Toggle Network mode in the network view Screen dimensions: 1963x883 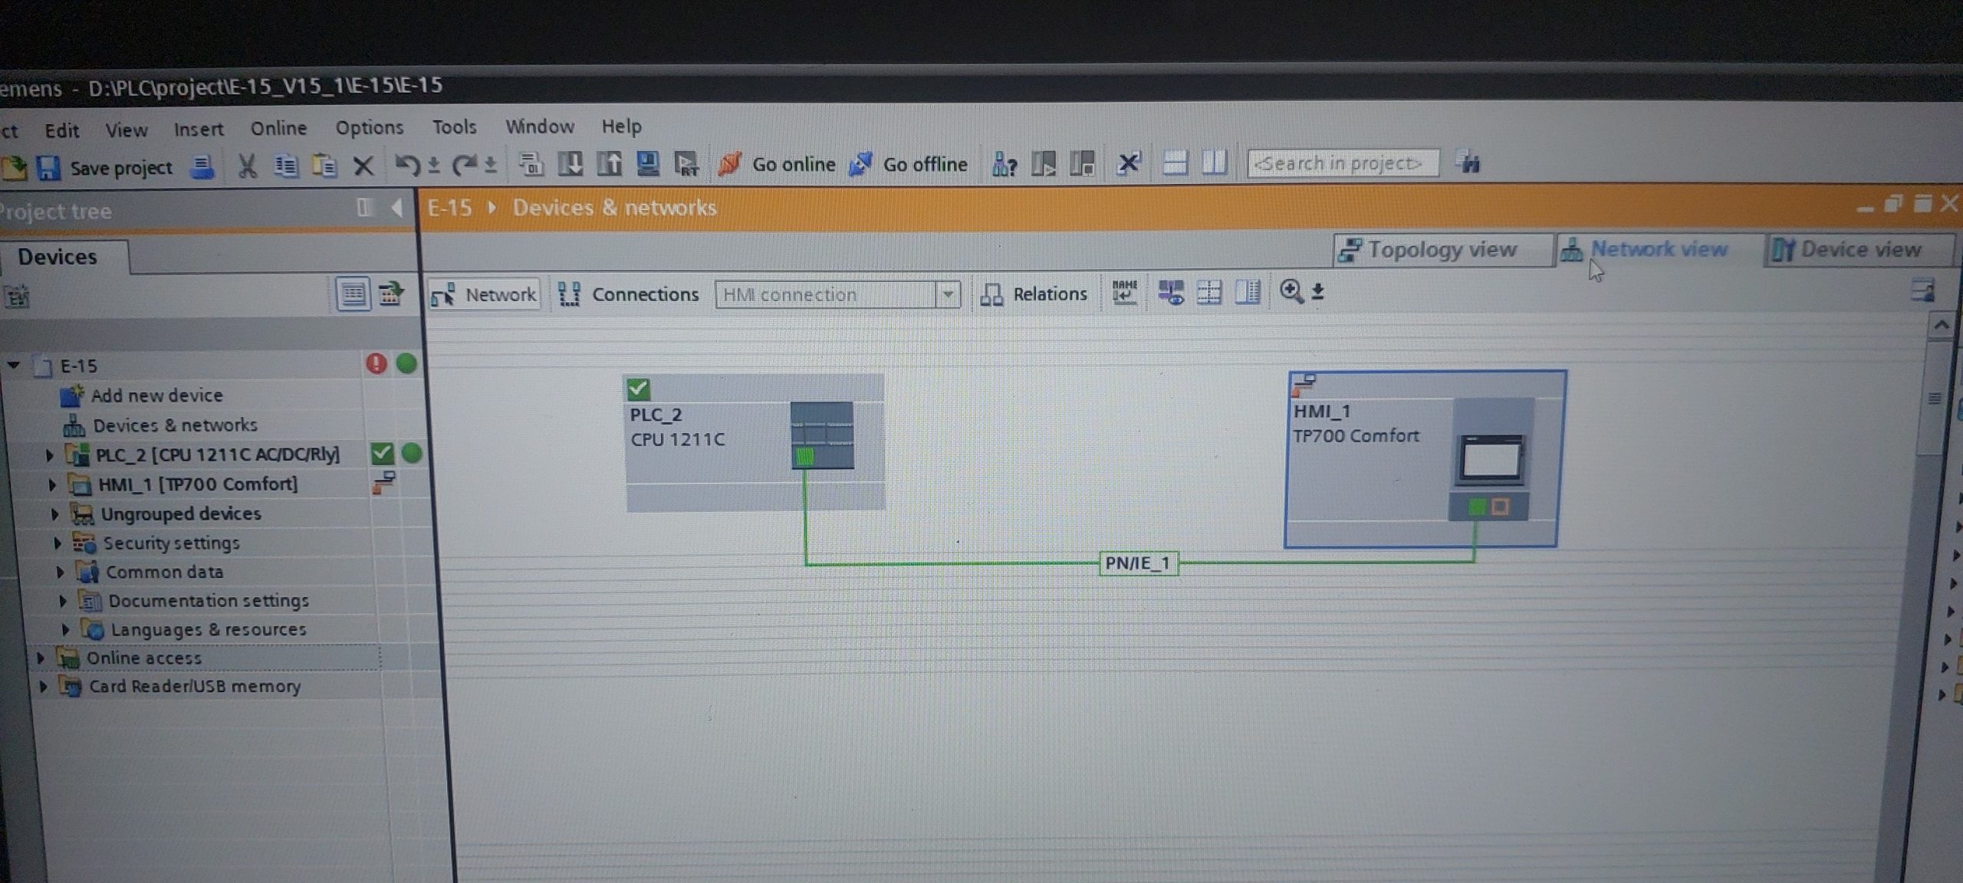pos(484,294)
